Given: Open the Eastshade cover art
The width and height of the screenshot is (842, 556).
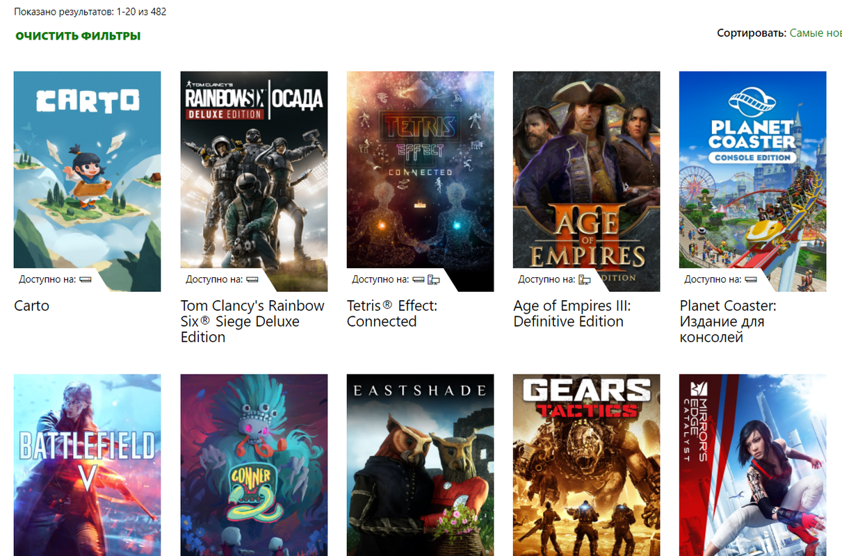Looking at the screenshot, I should (x=420, y=465).
